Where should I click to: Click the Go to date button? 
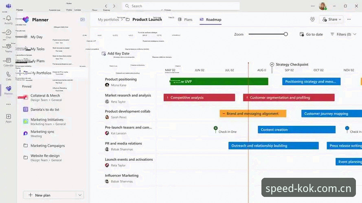(311, 34)
